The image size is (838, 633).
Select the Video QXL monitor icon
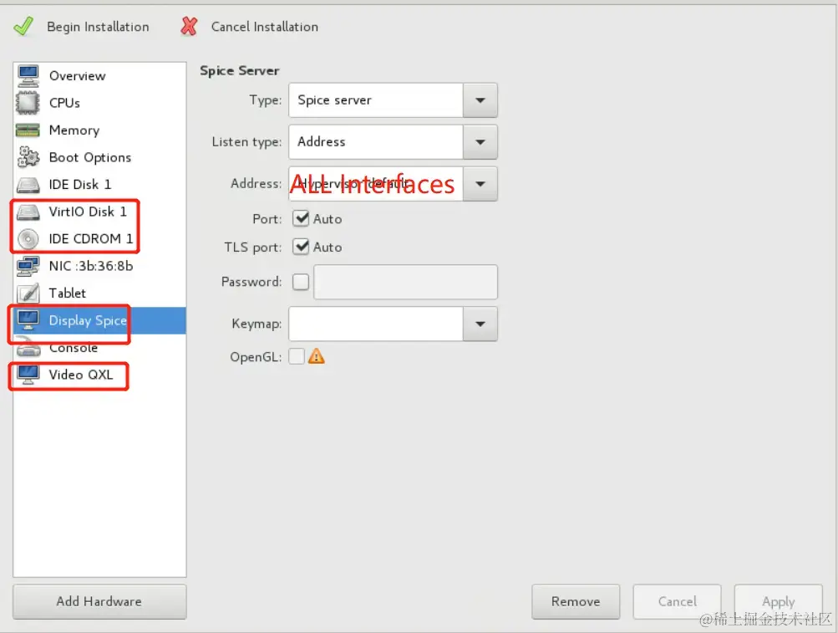point(28,375)
